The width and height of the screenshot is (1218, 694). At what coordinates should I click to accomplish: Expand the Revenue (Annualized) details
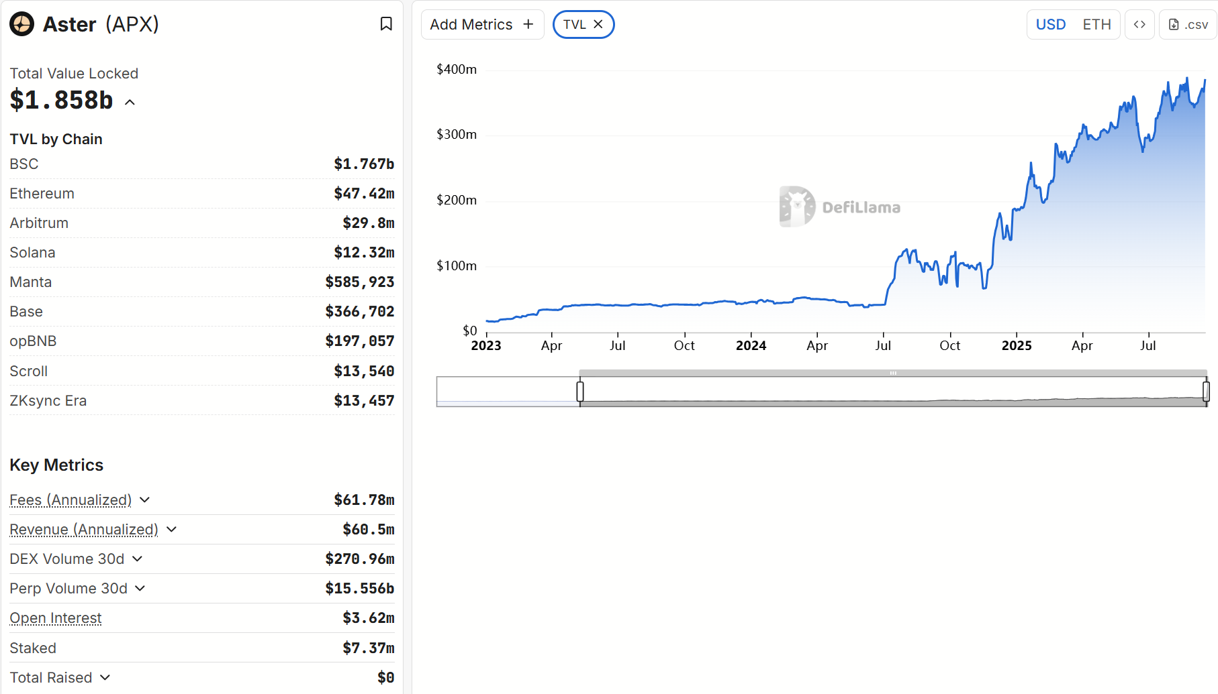(x=172, y=530)
